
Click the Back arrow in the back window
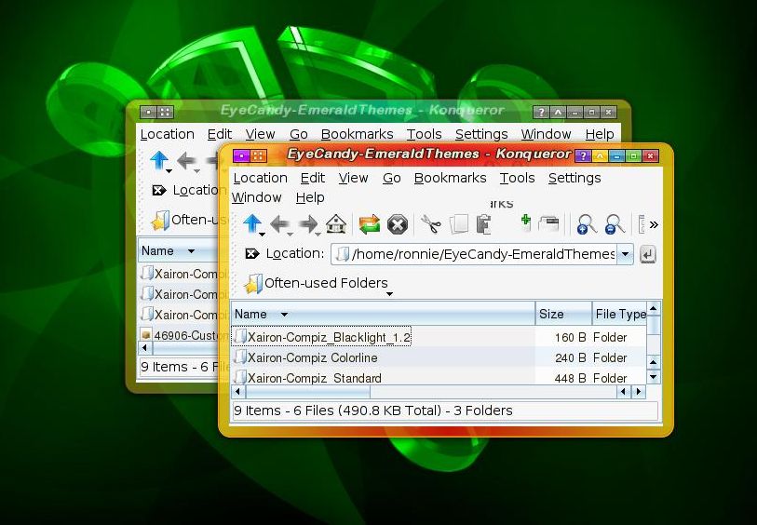[x=187, y=161]
